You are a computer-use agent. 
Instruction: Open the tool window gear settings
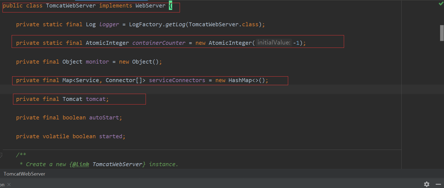tap(427, 184)
